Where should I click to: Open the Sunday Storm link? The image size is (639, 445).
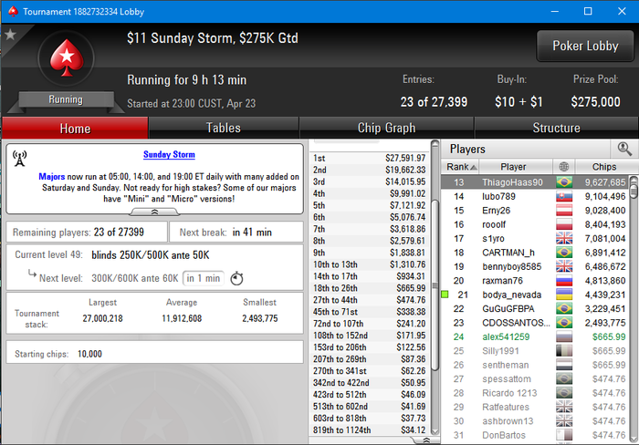click(x=169, y=154)
